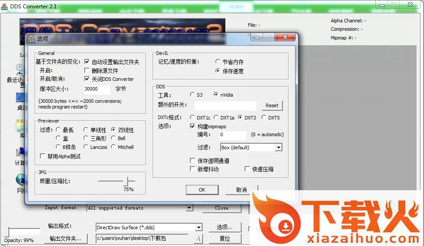Click the 复位 reset button
The height and width of the screenshot is (246, 424).
coord(224,239)
